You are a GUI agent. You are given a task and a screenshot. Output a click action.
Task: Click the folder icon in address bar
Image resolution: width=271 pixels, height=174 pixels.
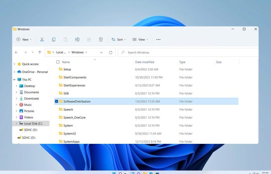[x=49, y=52]
